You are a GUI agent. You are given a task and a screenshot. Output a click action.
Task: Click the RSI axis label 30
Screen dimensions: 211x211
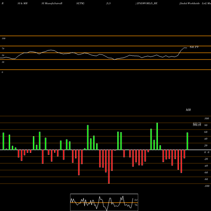(x=3, y=62)
